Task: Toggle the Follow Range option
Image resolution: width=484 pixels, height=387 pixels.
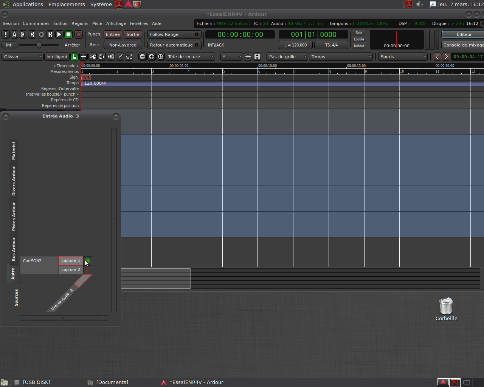Action: coord(174,34)
